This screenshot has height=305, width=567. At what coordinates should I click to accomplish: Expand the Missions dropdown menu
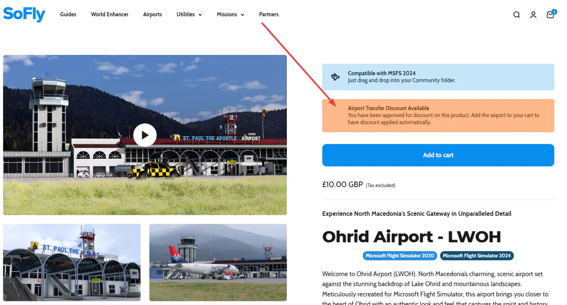231,15
